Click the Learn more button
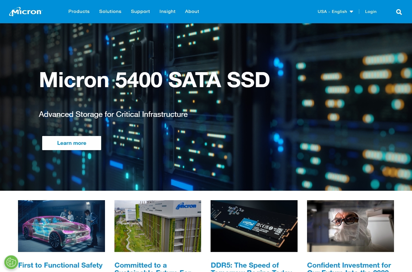The height and width of the screenshot is (272, 412). click(x=72, y=143)
